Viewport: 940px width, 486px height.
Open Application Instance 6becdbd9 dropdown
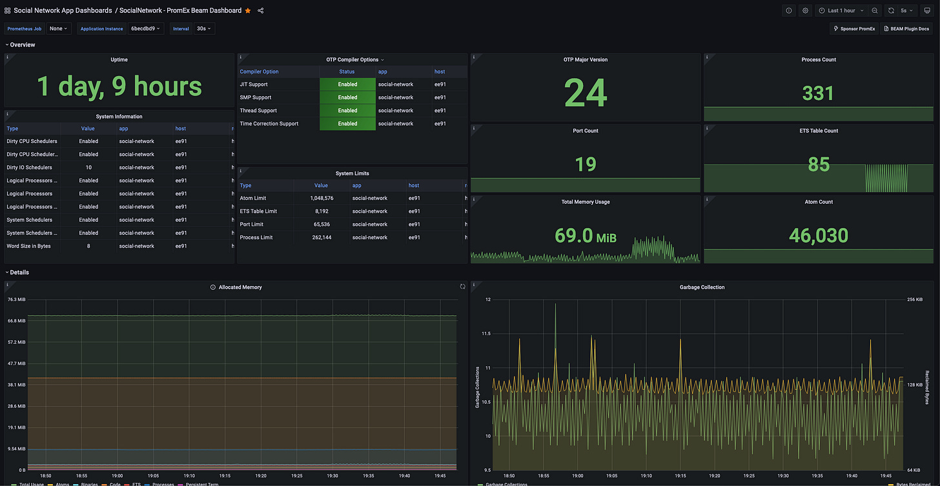146,28
